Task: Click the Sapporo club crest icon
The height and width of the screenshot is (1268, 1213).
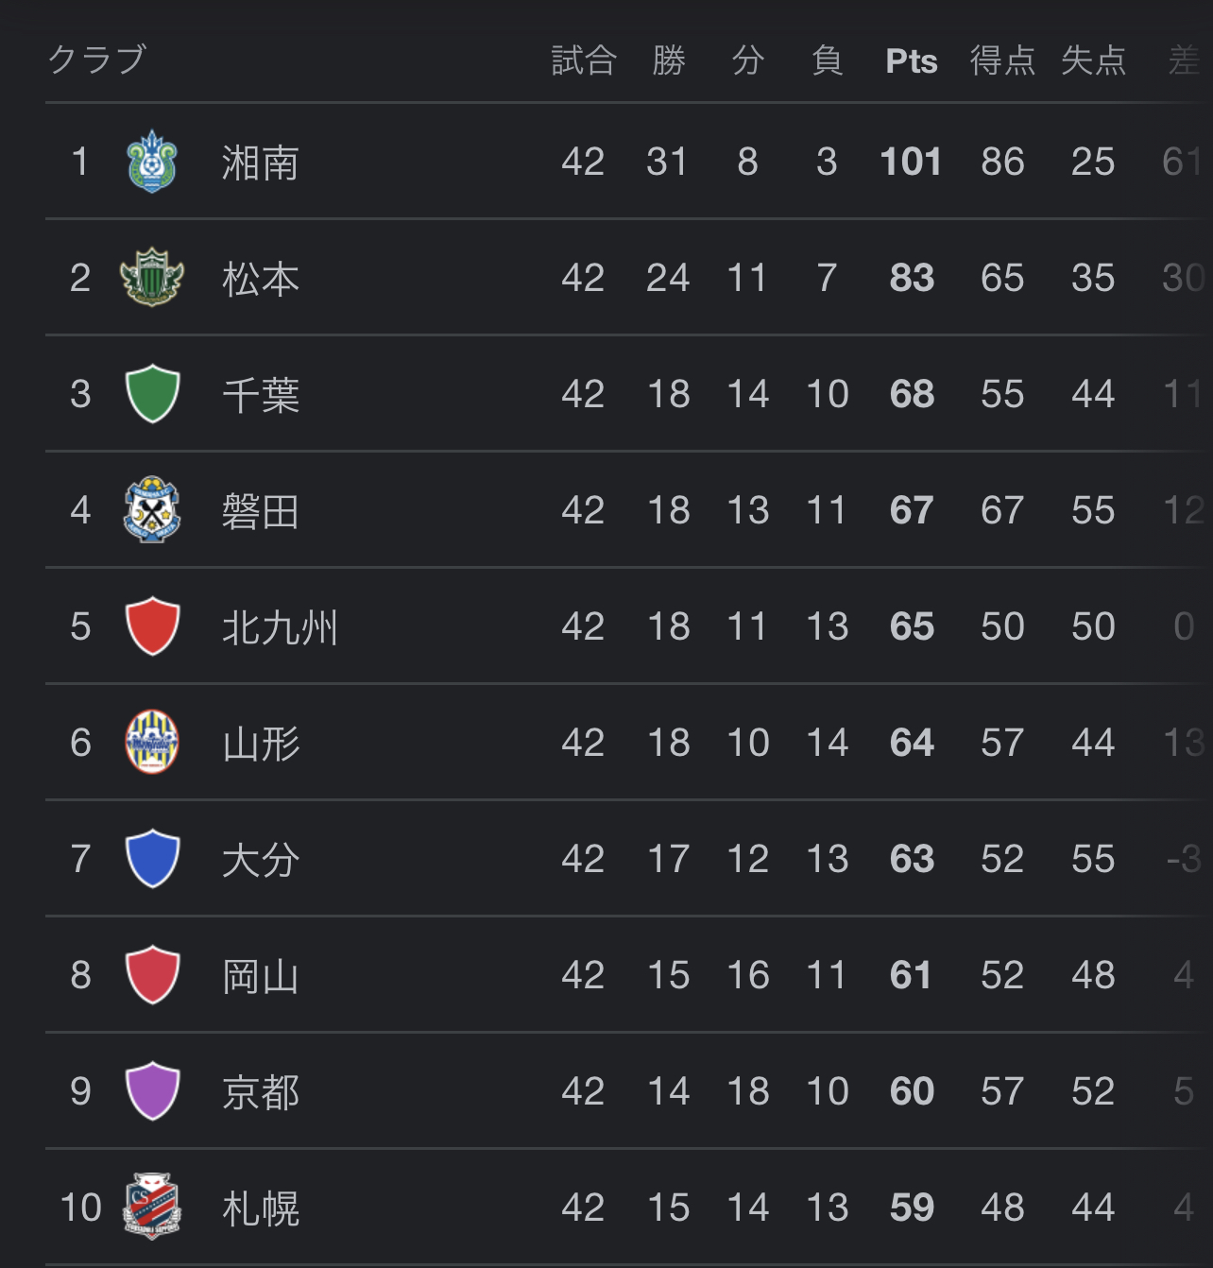Action: click(152, 1207)
